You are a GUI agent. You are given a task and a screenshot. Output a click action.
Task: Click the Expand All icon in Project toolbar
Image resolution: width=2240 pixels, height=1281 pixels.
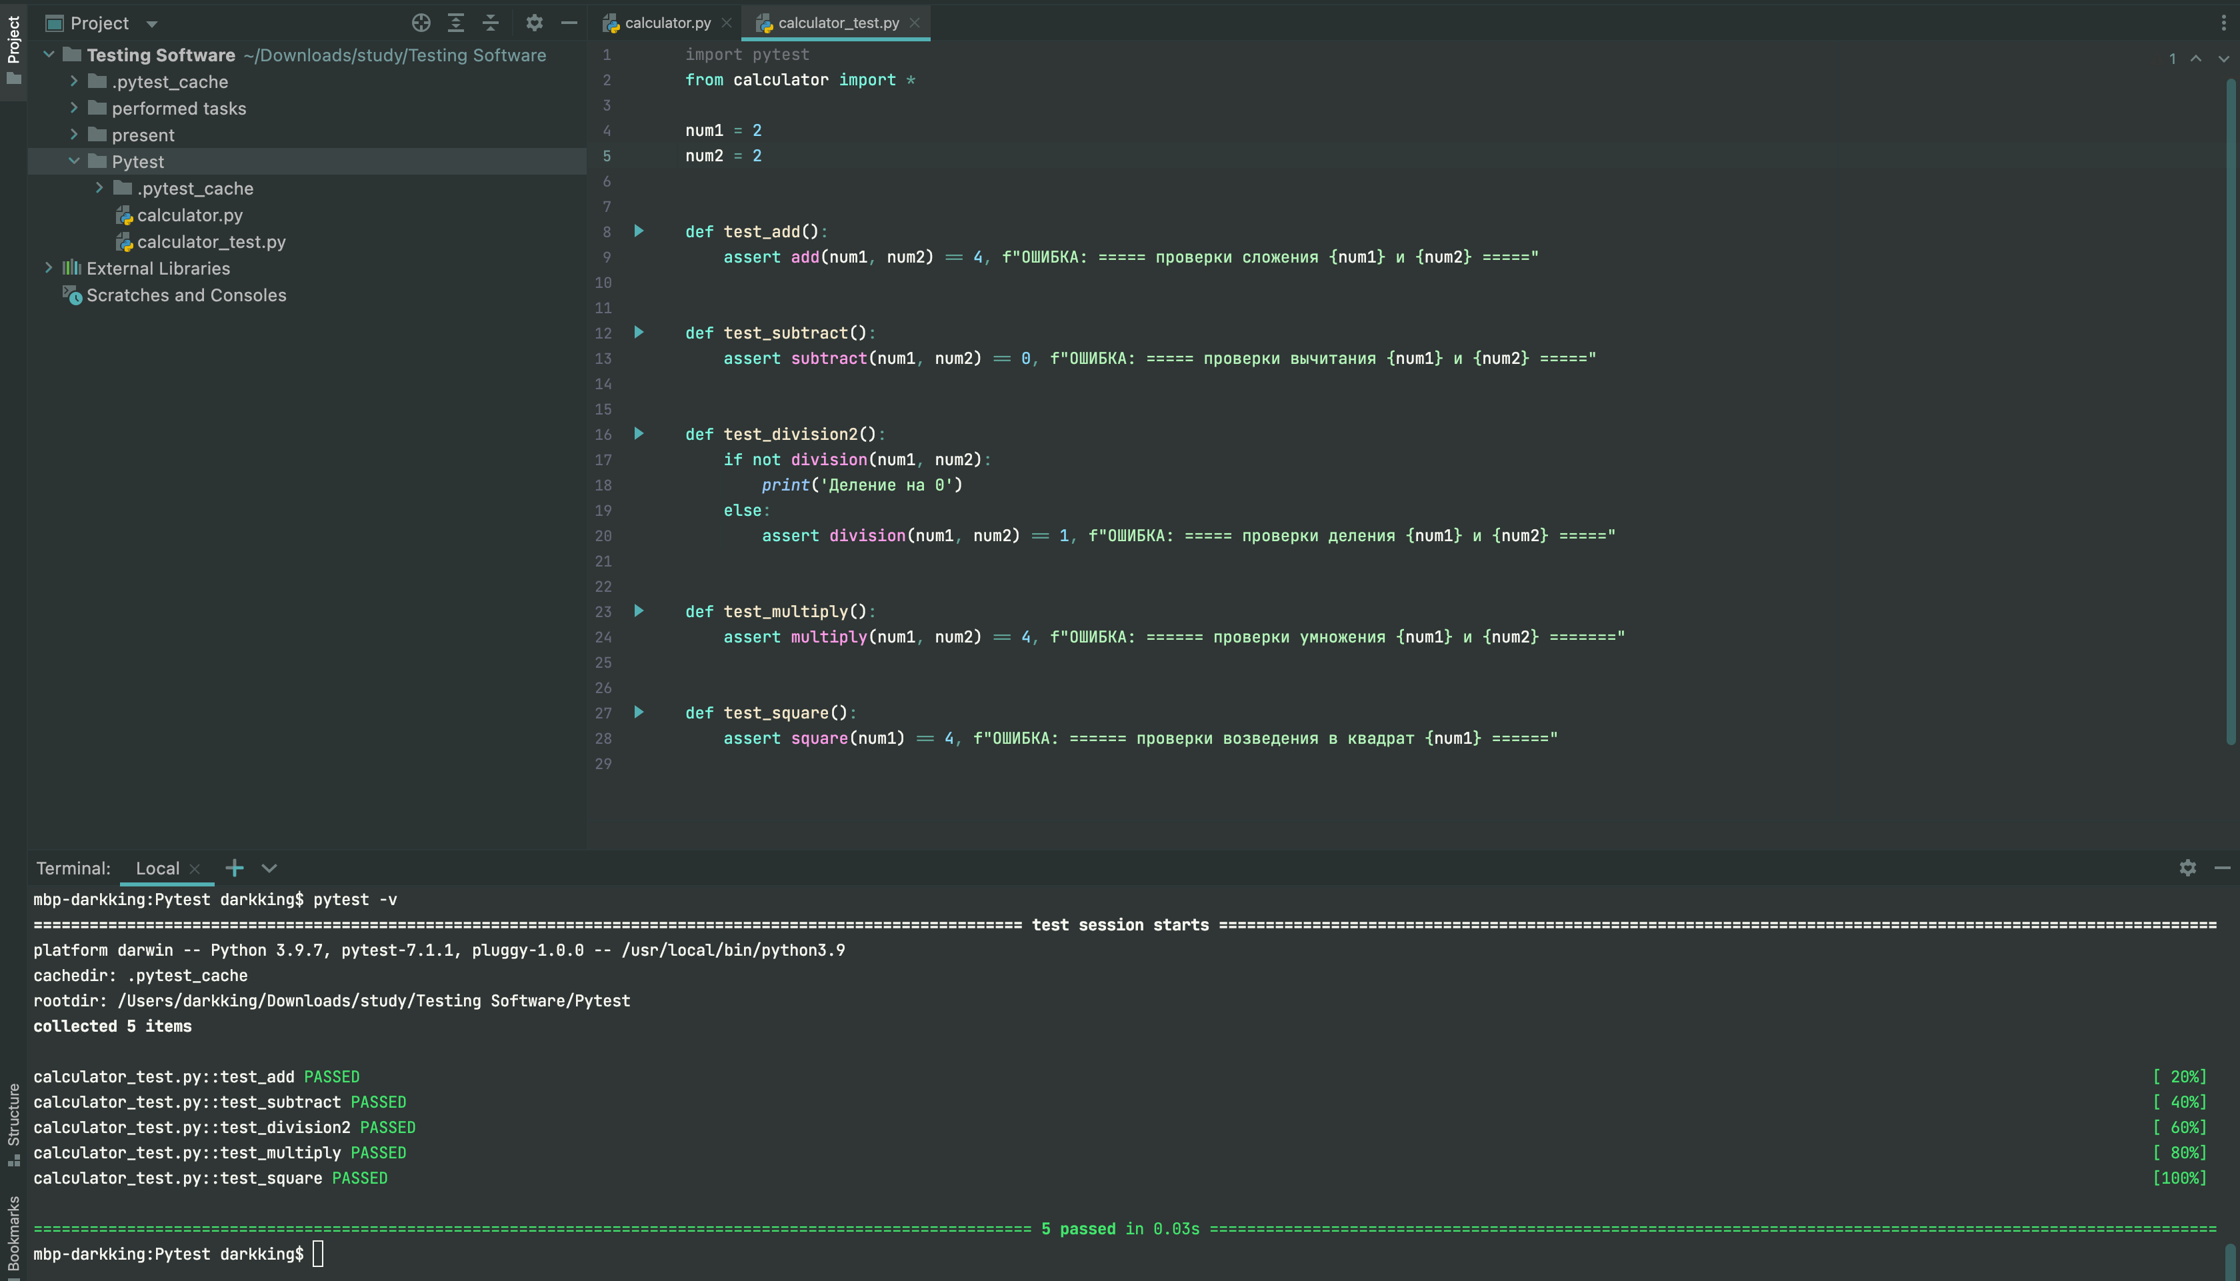456,23
